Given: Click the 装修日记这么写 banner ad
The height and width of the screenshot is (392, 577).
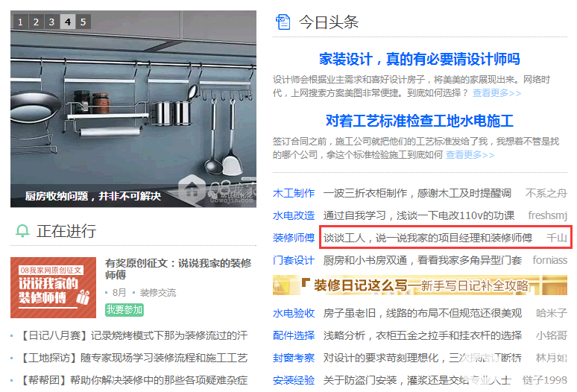Looking at the screenshot, I should [420, 285].
